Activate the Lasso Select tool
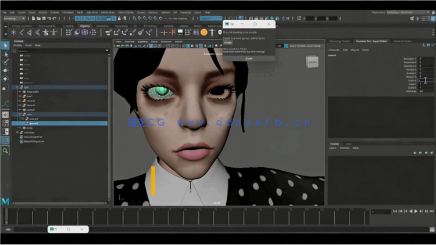 coord(5,54)
